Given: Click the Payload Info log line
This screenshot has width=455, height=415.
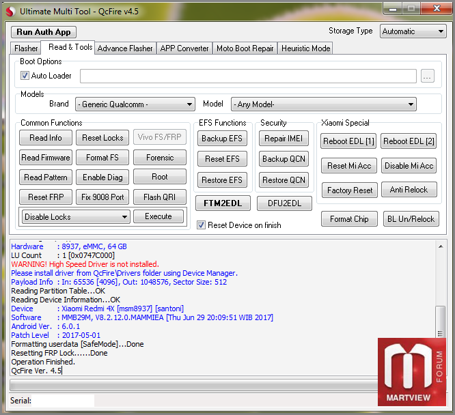Looking at the screenshot, I should 119,282.
